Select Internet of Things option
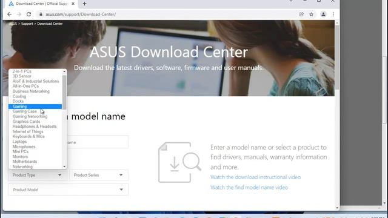 click(x=35, y=131)
